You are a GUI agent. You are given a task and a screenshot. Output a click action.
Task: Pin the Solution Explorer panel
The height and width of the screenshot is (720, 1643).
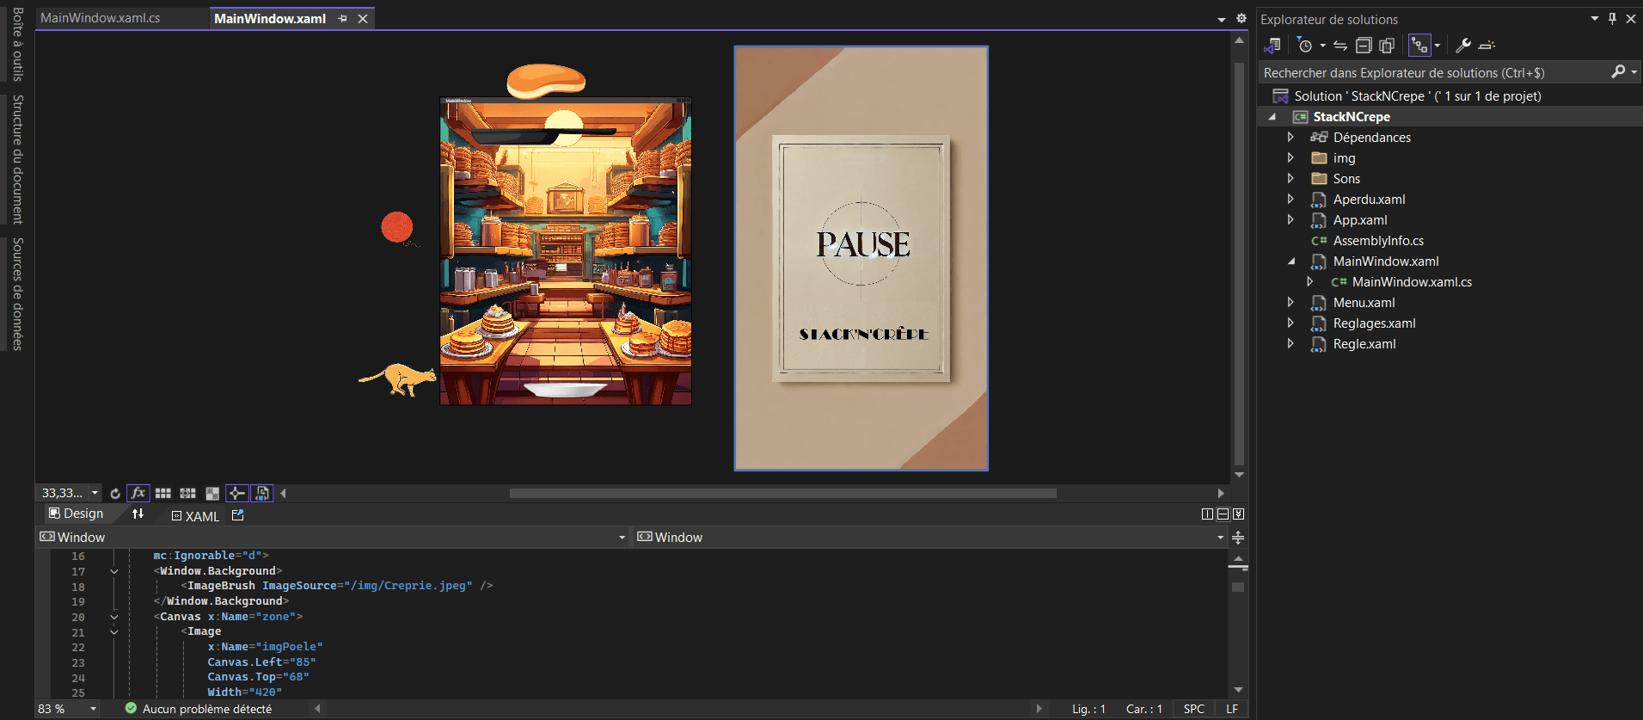1612,18
